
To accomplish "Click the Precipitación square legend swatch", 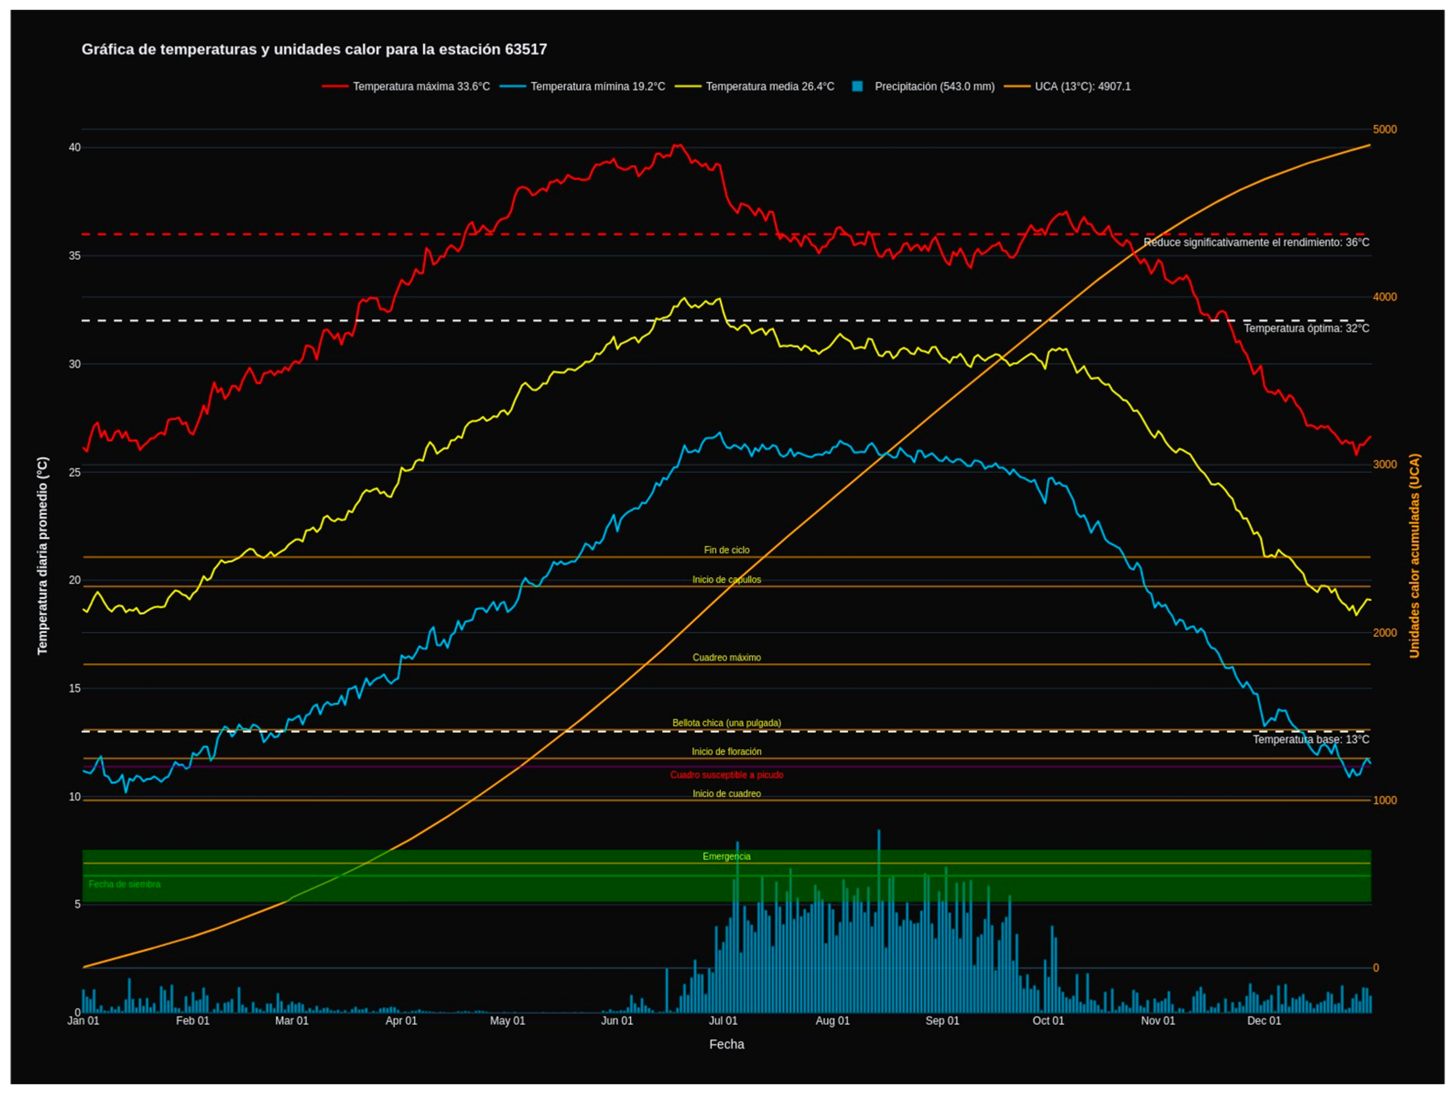I will [857, 86].
